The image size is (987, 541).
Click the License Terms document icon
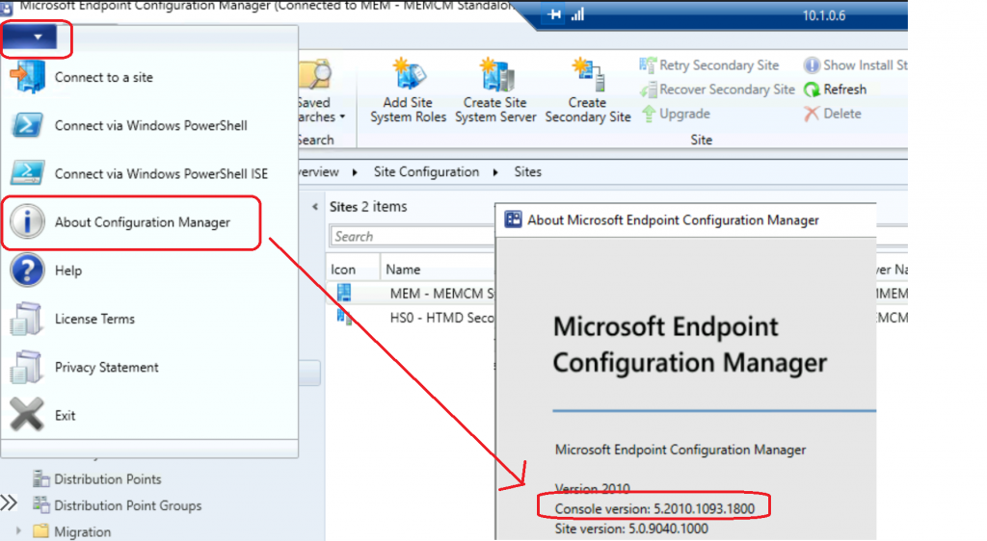pyautogui.click(x=26, y=319)
